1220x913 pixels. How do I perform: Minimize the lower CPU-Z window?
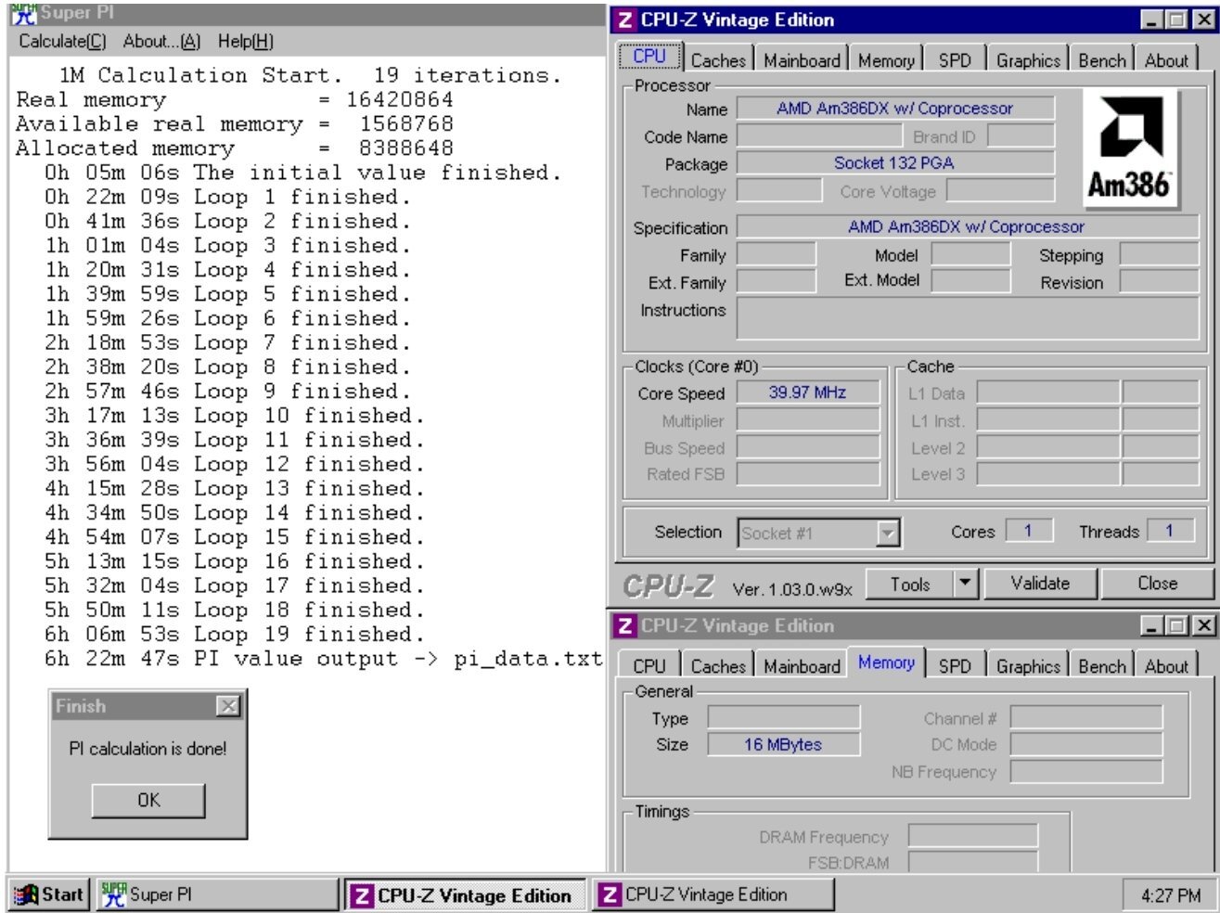coord(1150,626)
